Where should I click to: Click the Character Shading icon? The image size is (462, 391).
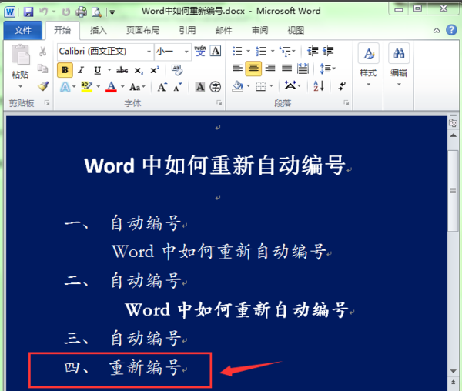pyautogui.click(x=200, y=87)
